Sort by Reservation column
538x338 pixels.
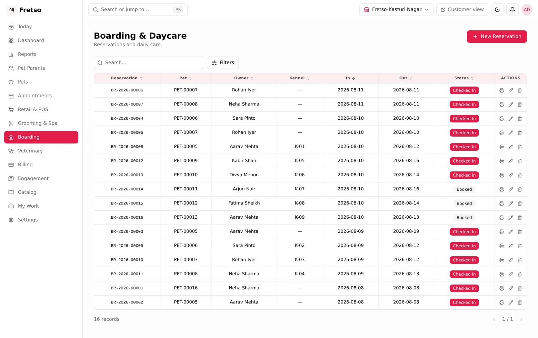[127, 78]
